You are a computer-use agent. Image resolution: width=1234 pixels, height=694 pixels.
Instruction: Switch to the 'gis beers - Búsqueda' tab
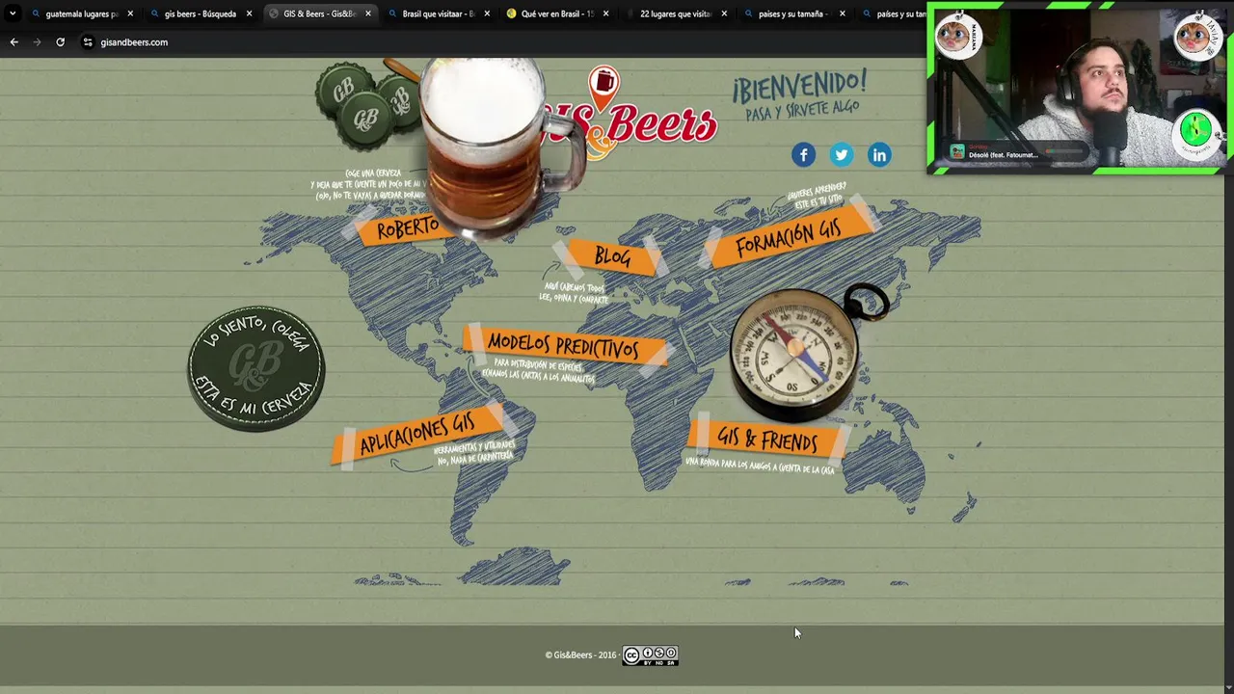(x=201, y=13)
